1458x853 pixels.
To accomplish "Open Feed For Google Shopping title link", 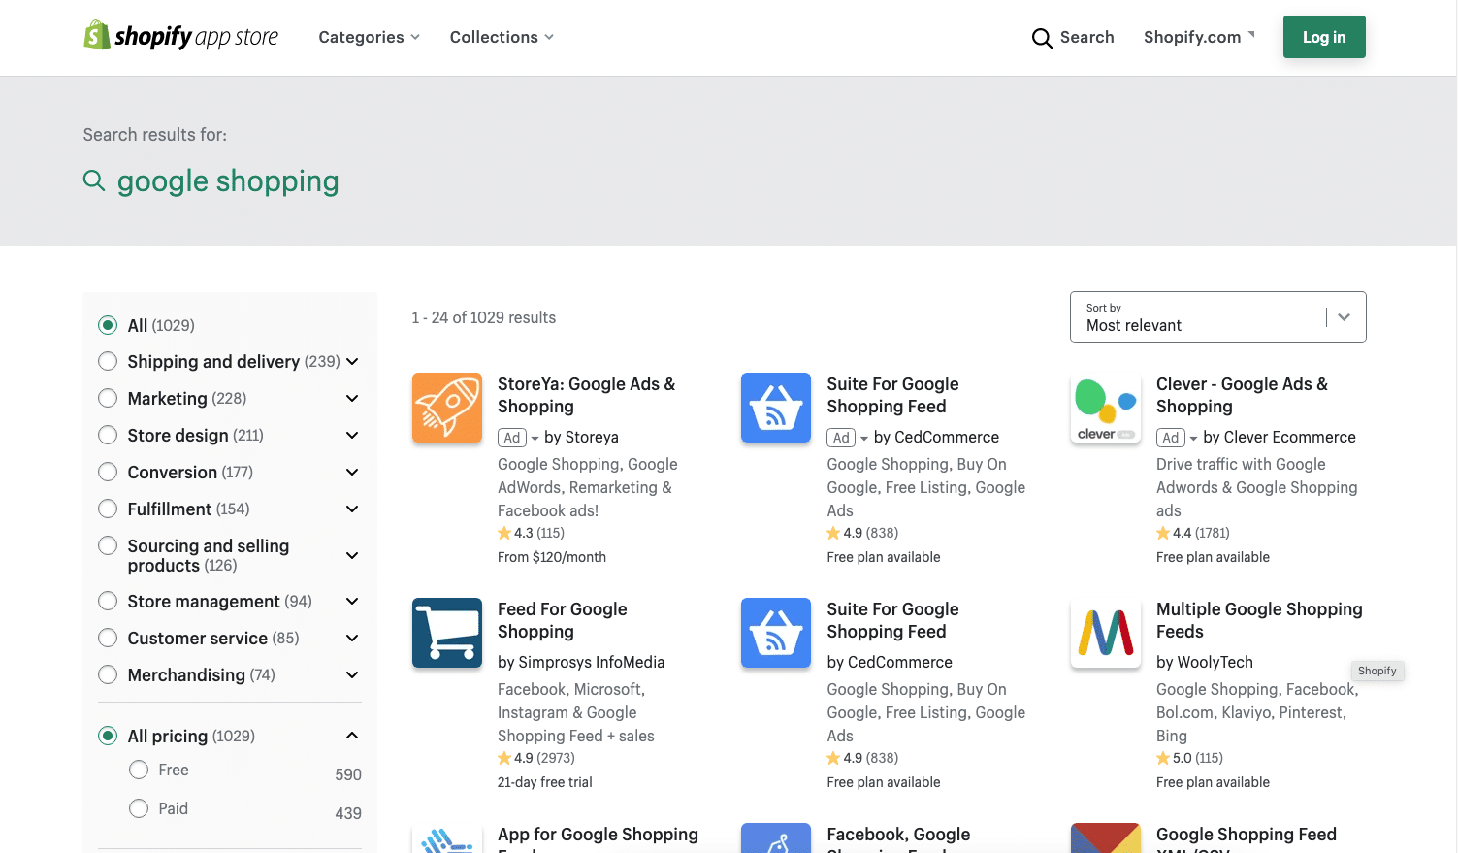I will pyautogui.click(x=563, y=620).
